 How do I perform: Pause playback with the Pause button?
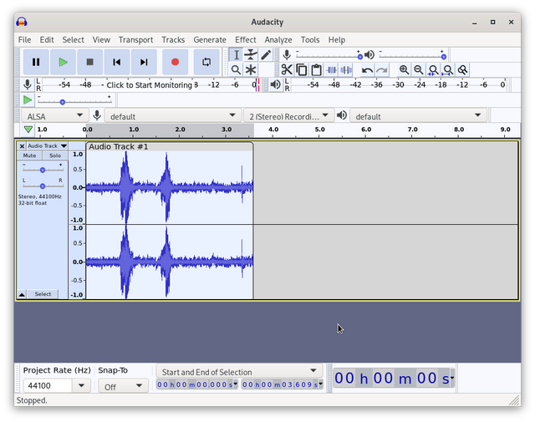[36, 62]
